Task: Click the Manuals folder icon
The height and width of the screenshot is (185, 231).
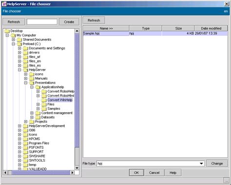Action: [x=32, y=79]
